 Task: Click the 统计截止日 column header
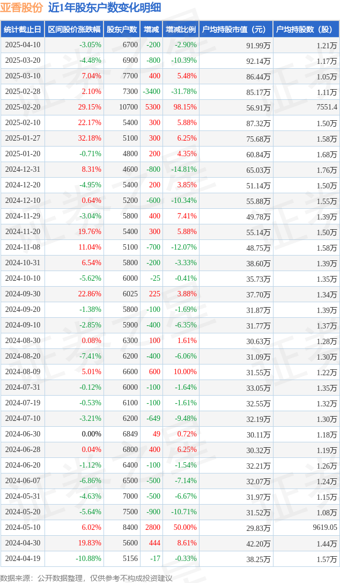(23, 30)
